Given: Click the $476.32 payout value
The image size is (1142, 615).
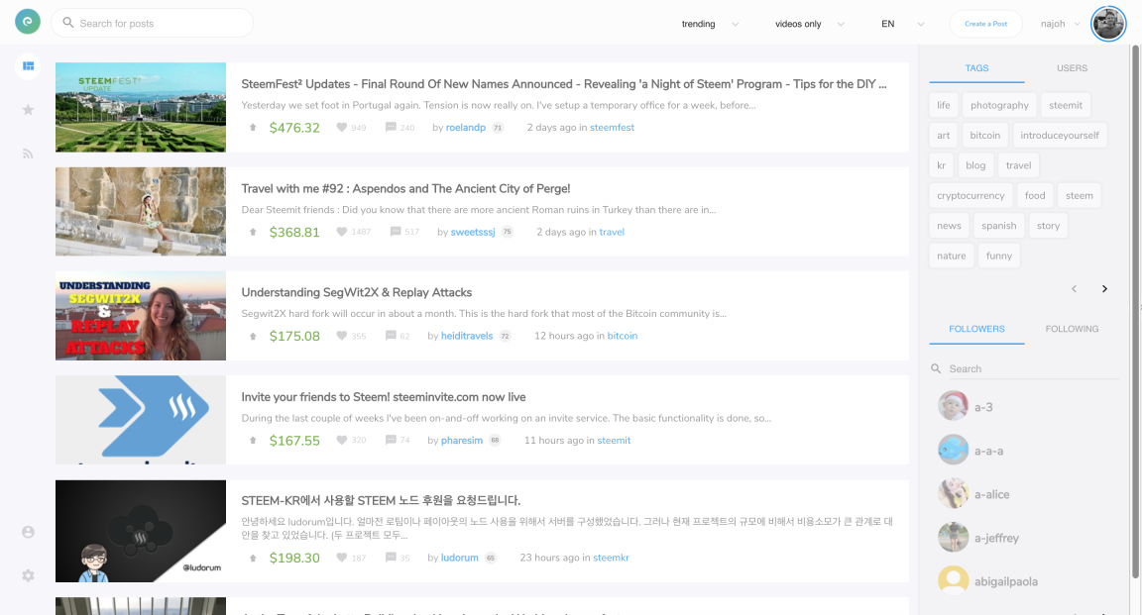Looking at the screenshot, I should point(294,128).
